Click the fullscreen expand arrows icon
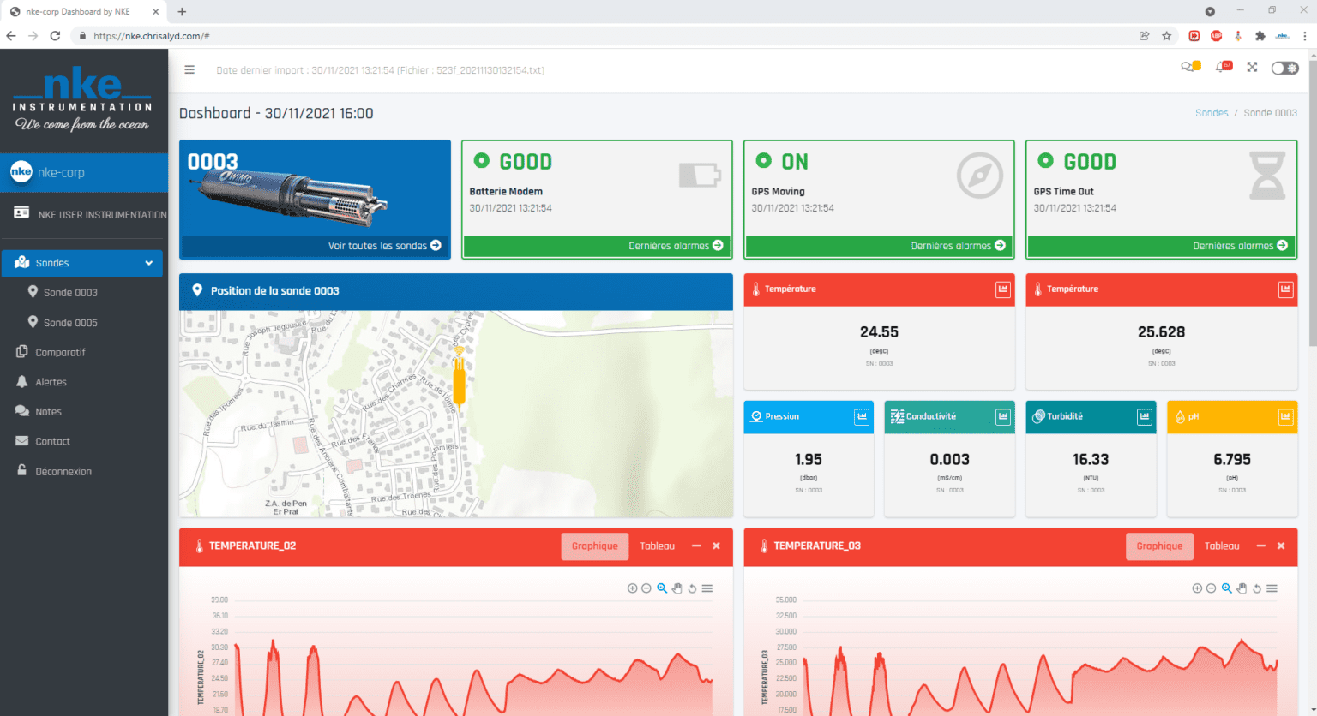Screen dimensions: 1317x716 (x=1252, y=67)
